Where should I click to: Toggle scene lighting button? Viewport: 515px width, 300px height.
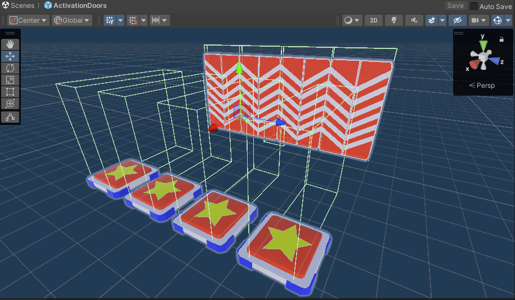394,20
